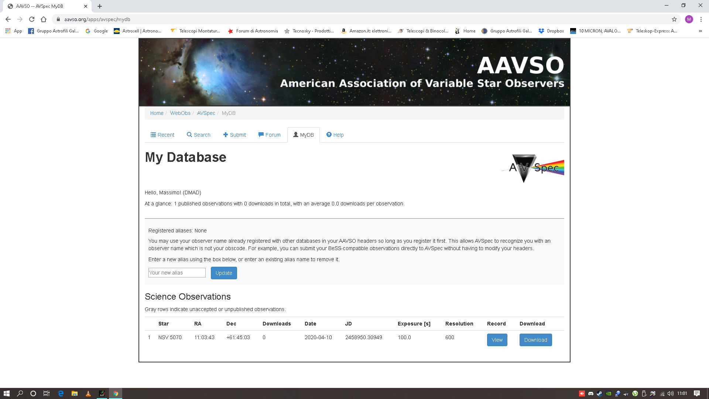The height and width of the screenshot is (399, 709).
Task: Click the site lock icon
Action: tap(58, 19)
